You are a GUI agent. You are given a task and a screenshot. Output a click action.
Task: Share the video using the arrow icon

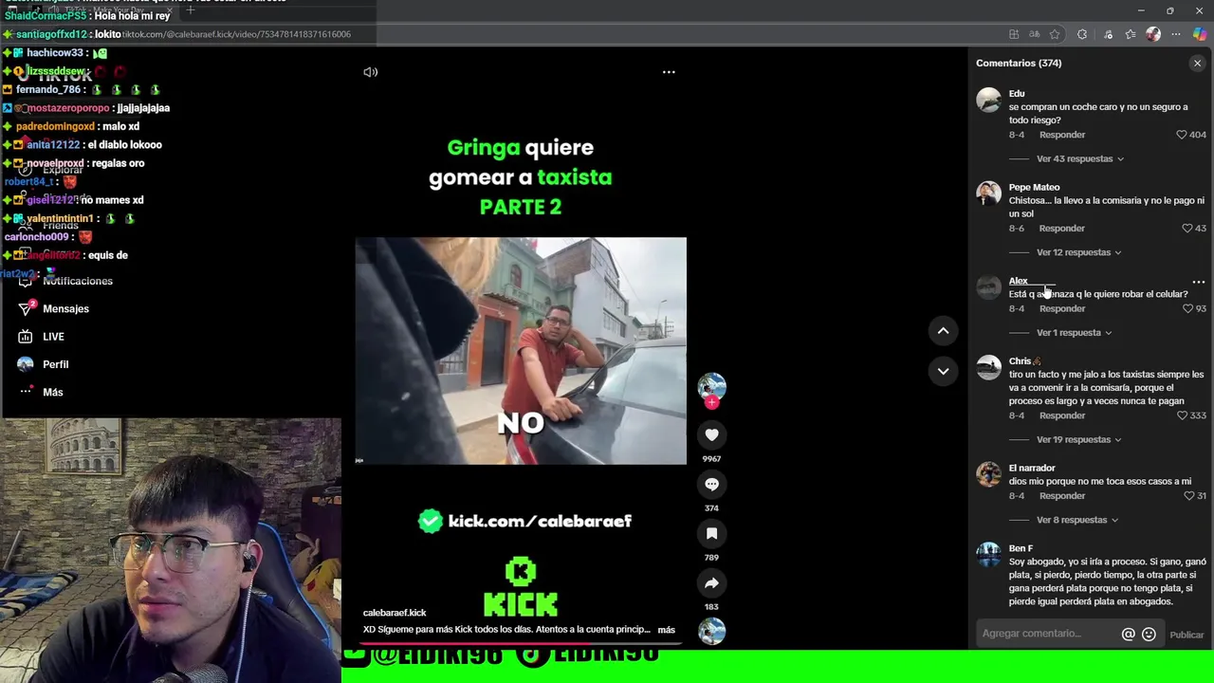711,582
